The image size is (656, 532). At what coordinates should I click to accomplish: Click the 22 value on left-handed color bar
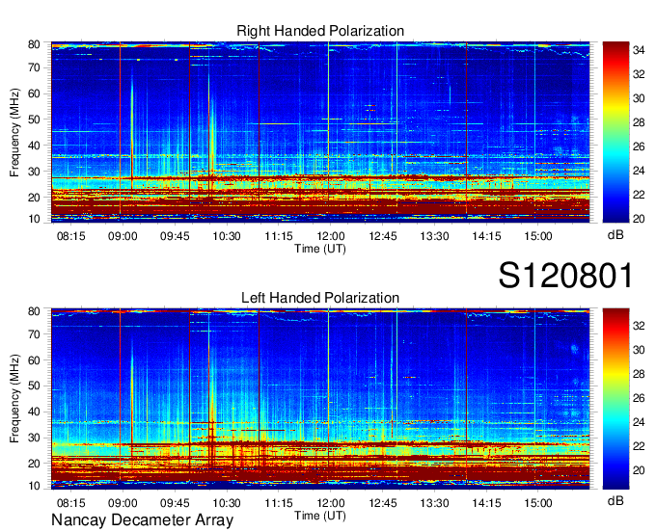(639, 446)
